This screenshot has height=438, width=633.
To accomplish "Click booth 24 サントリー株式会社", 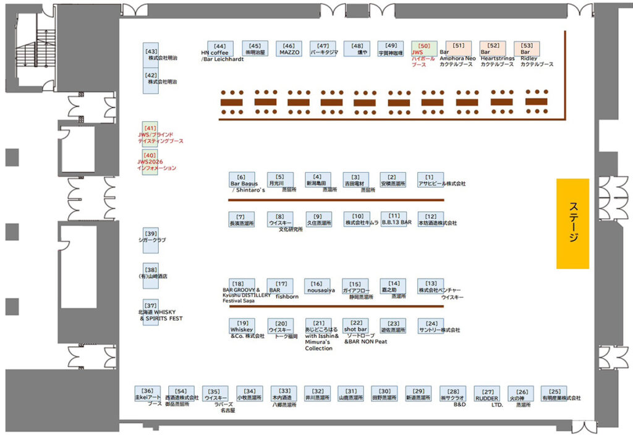I will 430,326.
